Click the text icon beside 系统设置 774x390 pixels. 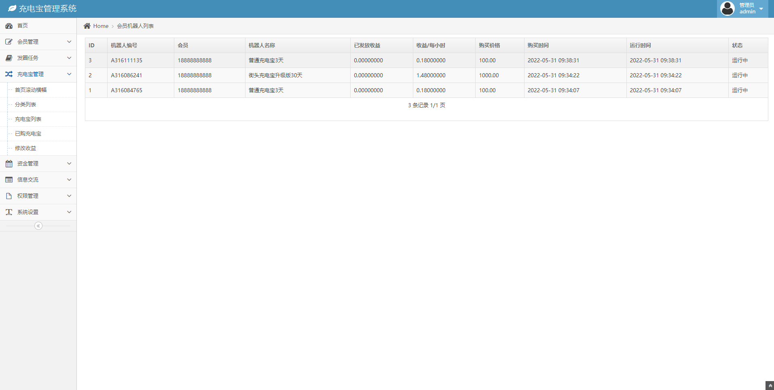[x=9, y=212]
